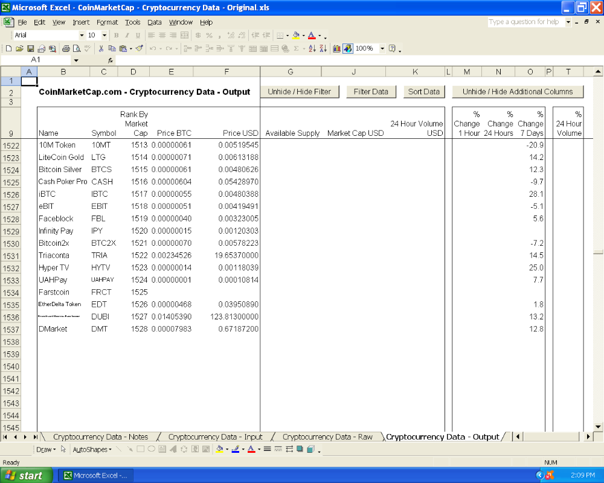Apply the blue Line Color in drawing toolbar

click(236, 449)
